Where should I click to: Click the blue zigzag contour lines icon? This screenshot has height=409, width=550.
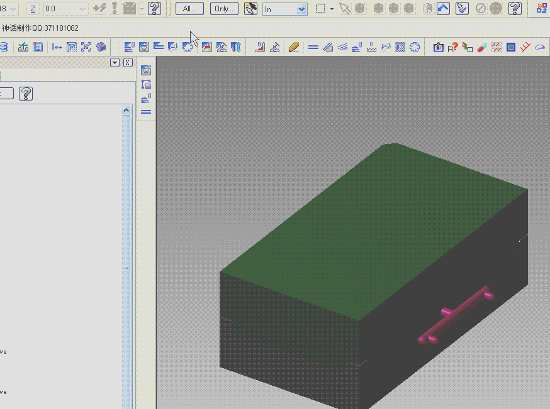click(x=400, y=47)
